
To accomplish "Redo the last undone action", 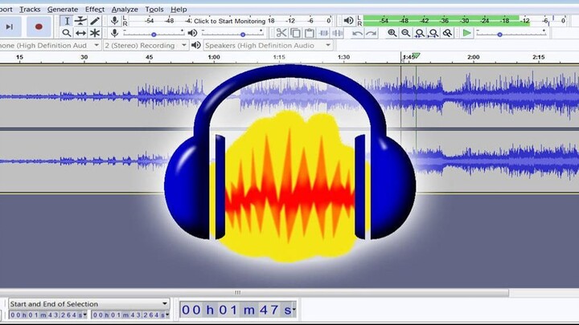I will (371, 34).
